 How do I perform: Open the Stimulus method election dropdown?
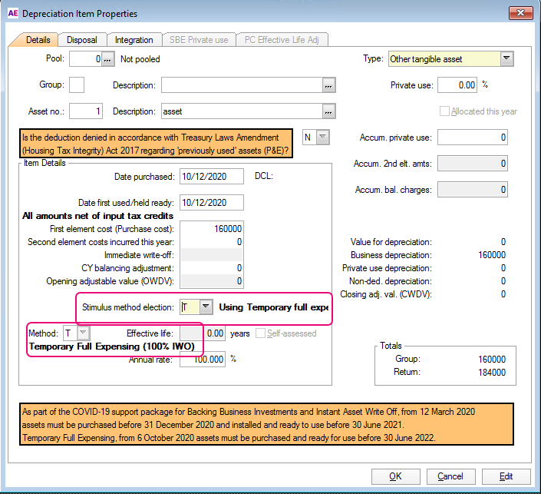tap(205, 307)
